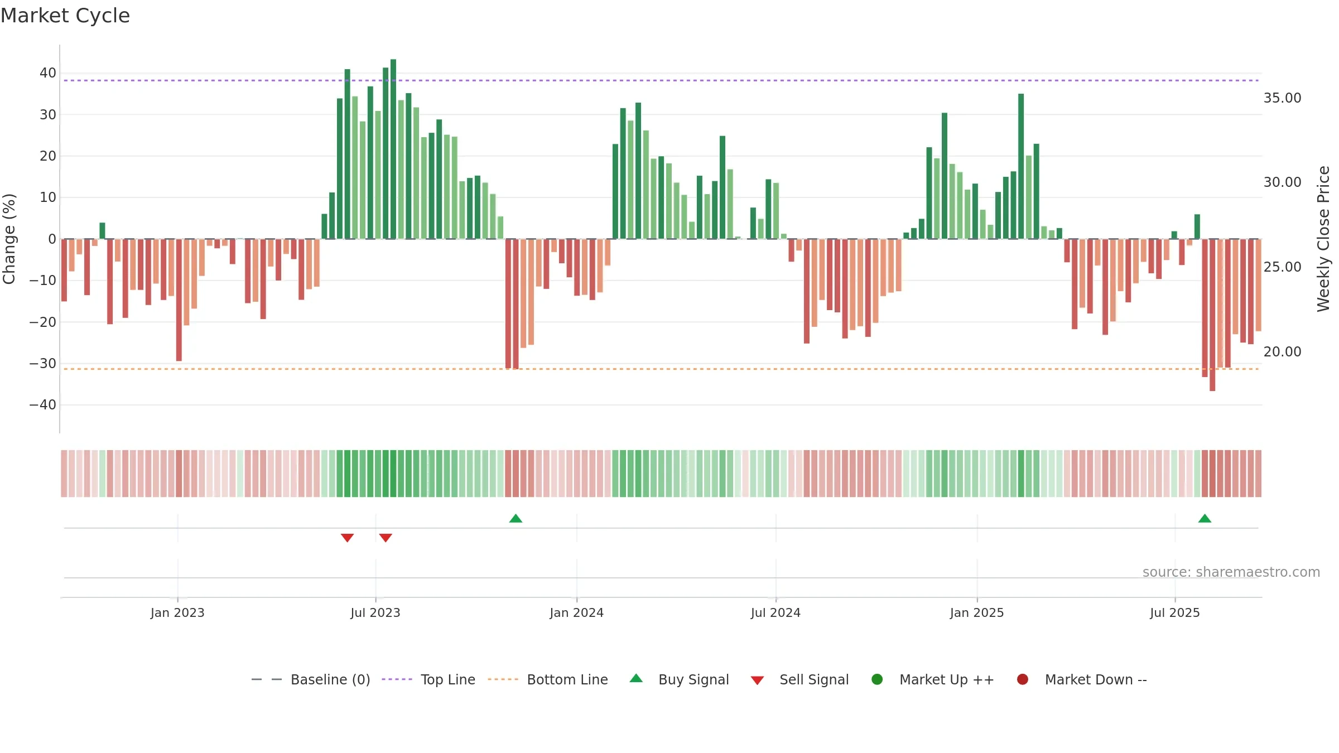This screenshot has height=753, width=1339.
Task: Toggle the Baseline (0) legend entry
Action: [x=311, y=679]
